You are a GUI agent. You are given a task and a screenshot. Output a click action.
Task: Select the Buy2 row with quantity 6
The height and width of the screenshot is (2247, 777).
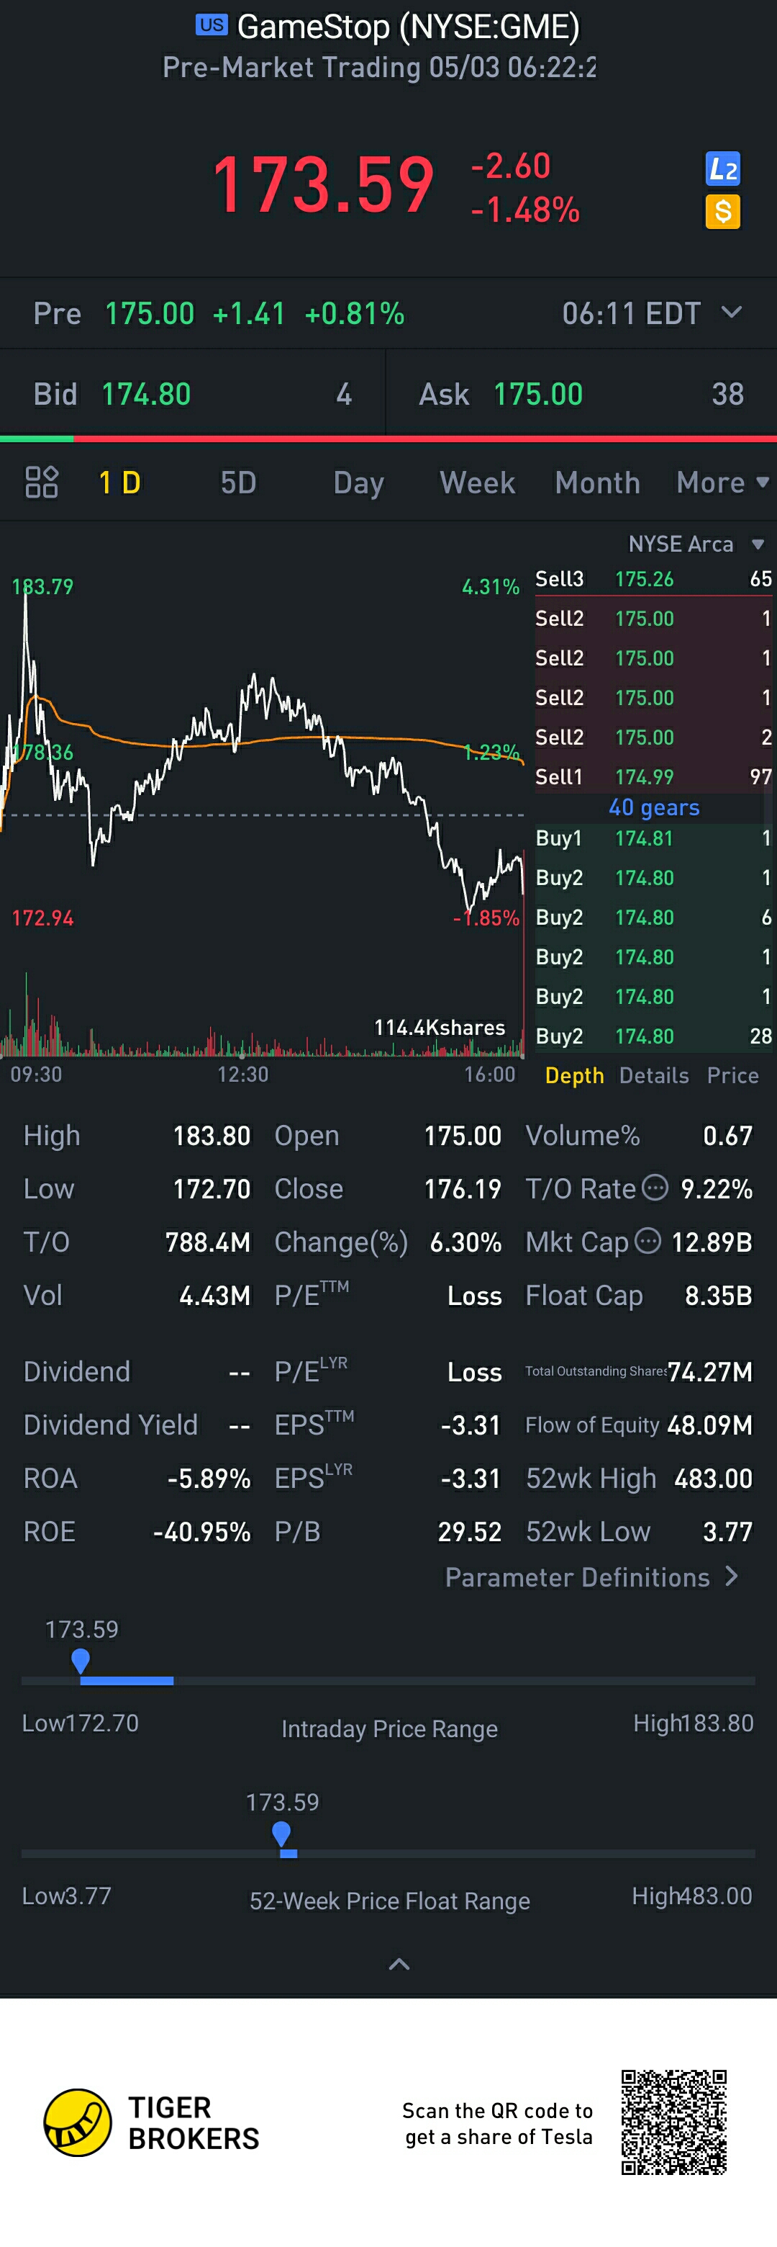tap(653, 918)
